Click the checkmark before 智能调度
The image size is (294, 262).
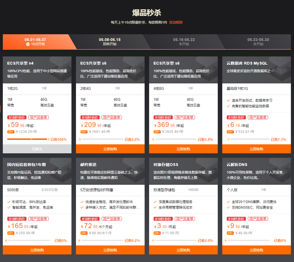click(9, 207)
